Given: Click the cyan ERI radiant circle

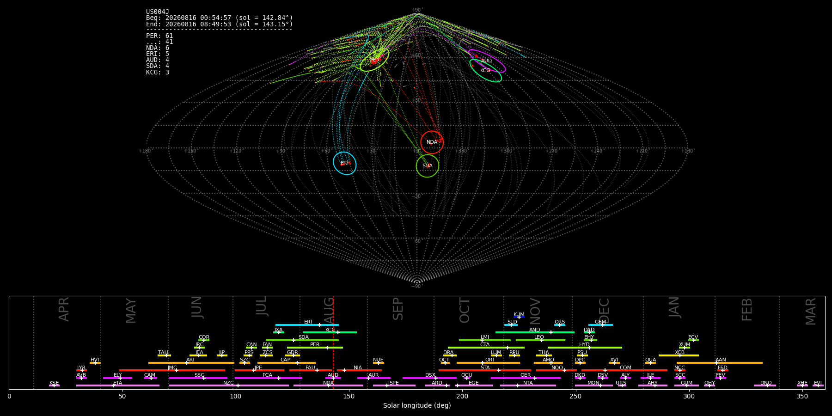Looking at the screenshot, I should tap(345, 163).
